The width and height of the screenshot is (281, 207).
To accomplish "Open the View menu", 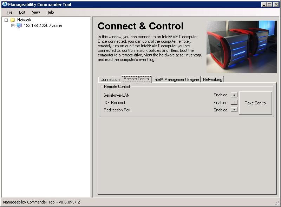I will [36, 12].
